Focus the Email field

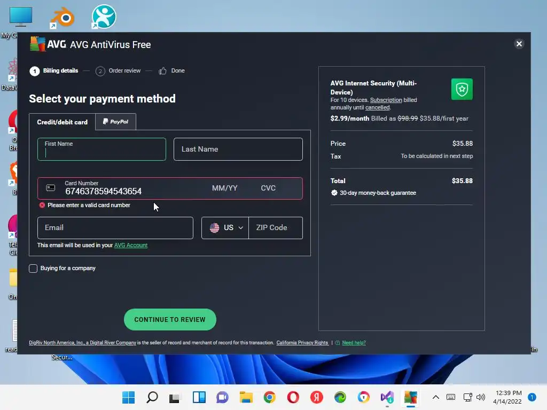tap(115, 228)
